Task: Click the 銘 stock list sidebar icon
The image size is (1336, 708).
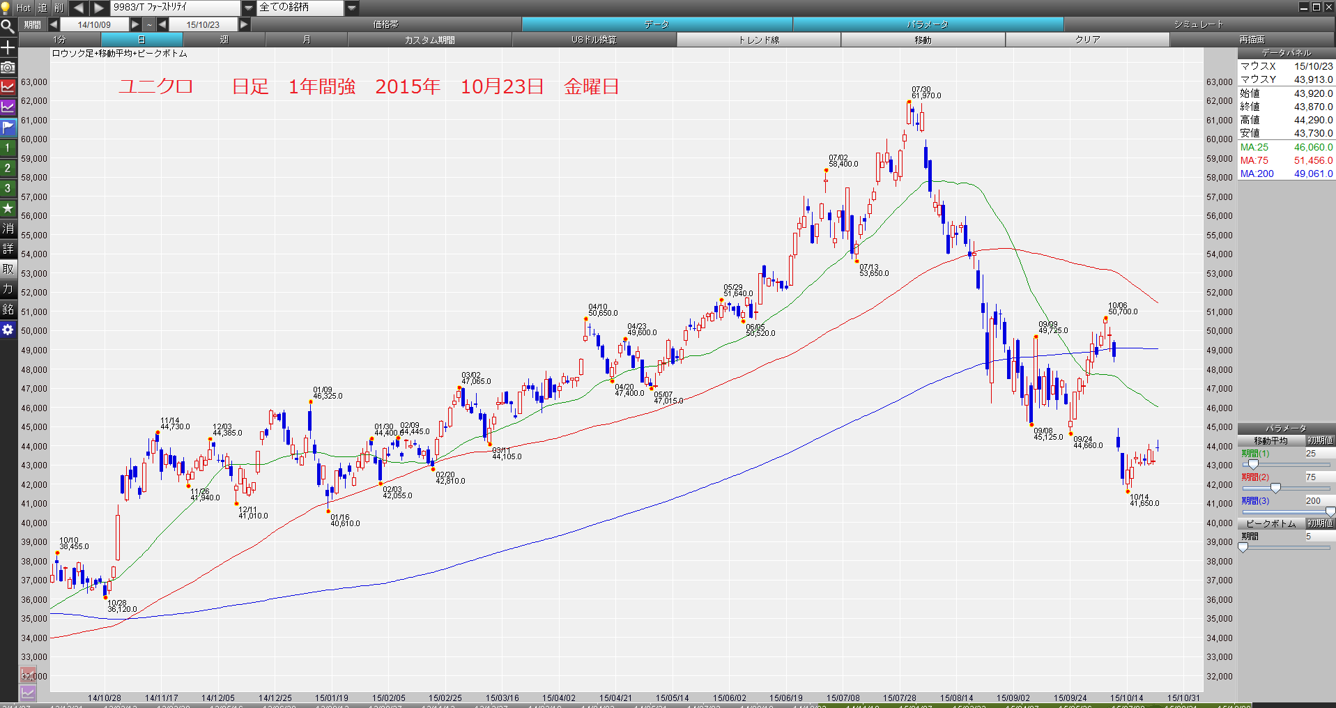Action: (8, 309)
